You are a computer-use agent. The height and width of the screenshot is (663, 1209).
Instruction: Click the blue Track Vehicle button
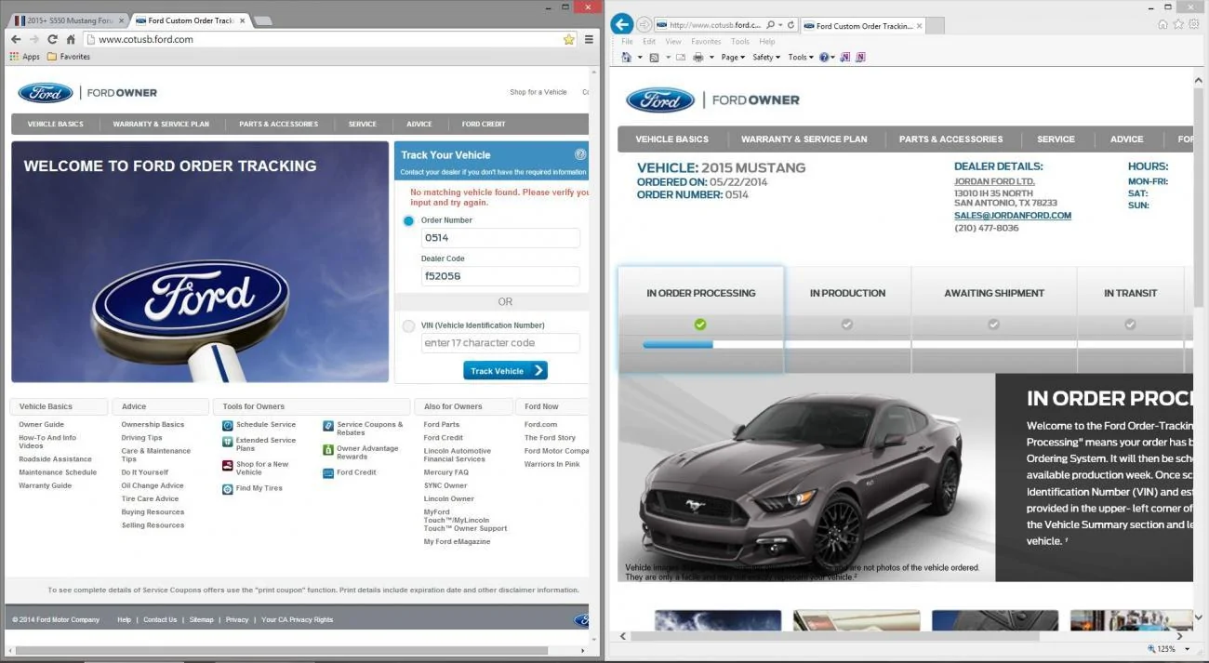505,370
